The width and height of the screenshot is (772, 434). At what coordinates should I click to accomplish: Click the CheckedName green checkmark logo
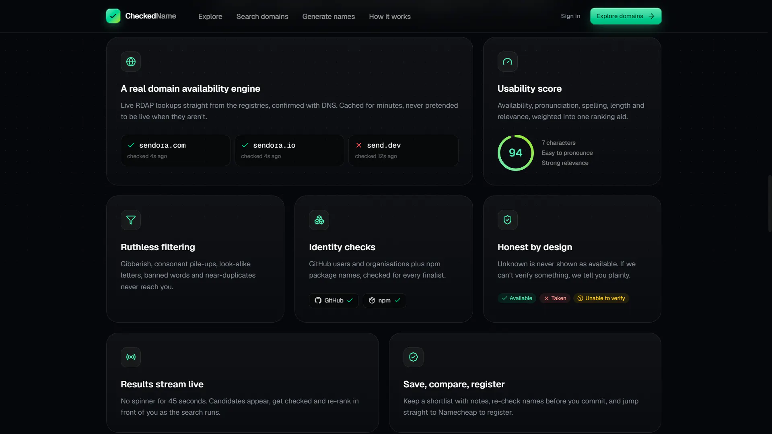tap(113, 16)
